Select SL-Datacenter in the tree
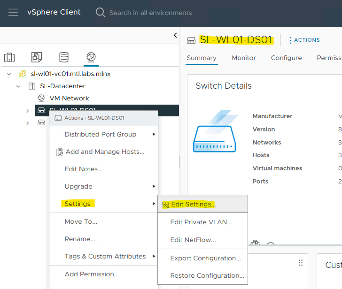Screen dimensions: 342x289 click(62, 86)
